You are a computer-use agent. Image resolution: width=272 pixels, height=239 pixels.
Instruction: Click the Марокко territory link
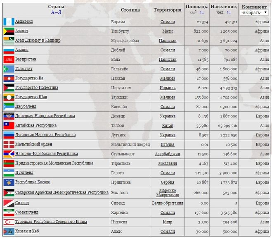[168, 191]
